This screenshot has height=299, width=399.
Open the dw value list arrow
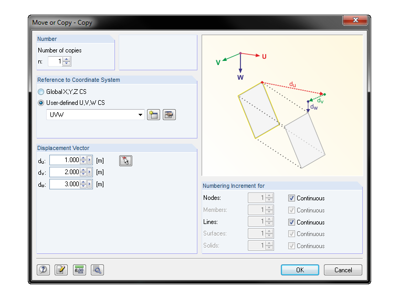(90, 184)
